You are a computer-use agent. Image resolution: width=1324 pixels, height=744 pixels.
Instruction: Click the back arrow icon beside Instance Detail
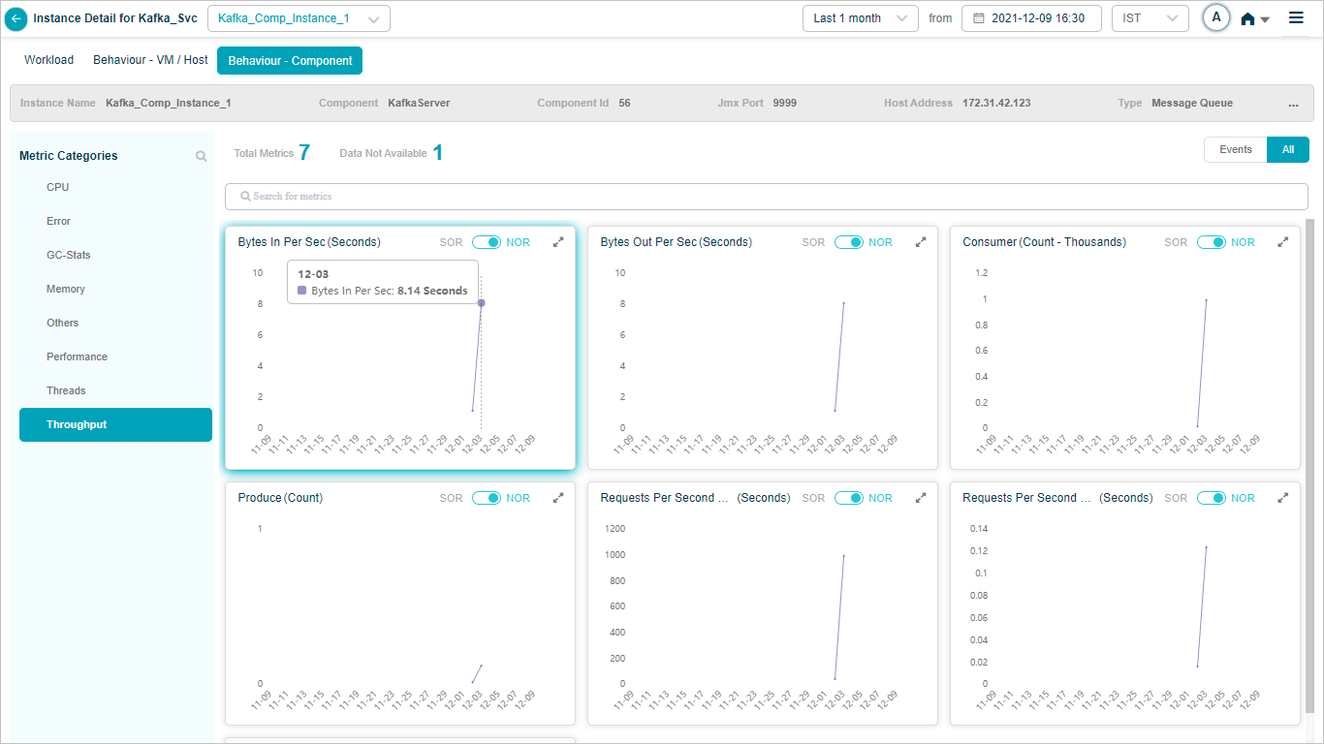[16, 18]
